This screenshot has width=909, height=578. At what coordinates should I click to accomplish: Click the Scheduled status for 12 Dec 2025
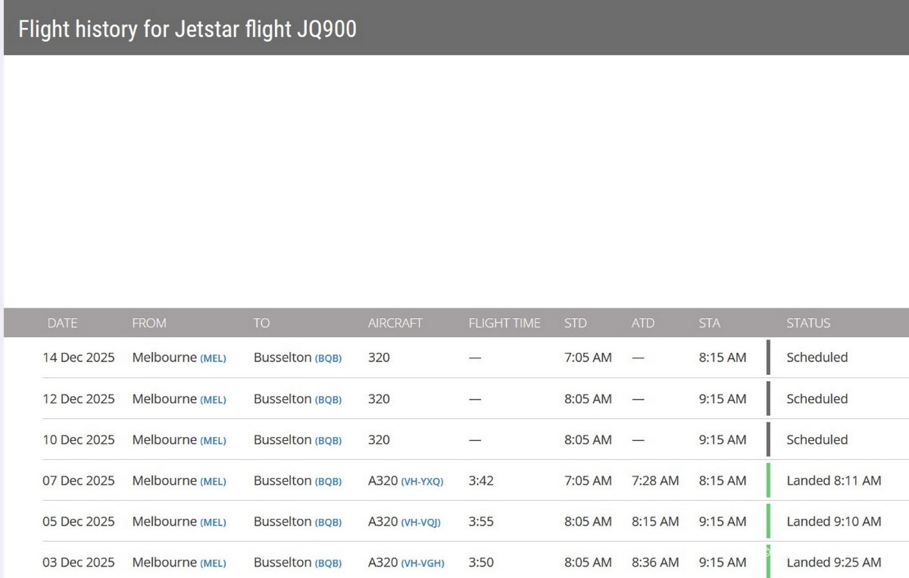click(x=817, y=398)
